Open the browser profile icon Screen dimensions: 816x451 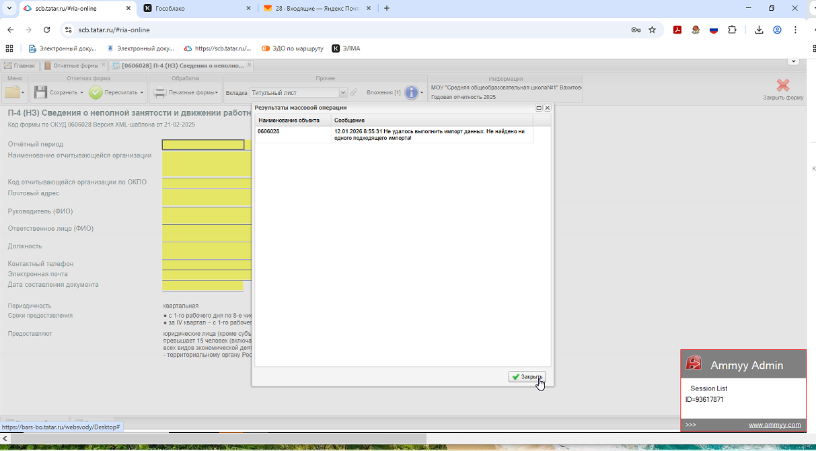[777, 30]
